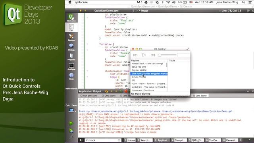Open the Analyze mode
Screen dimensions: 254x143
point(71,66)
